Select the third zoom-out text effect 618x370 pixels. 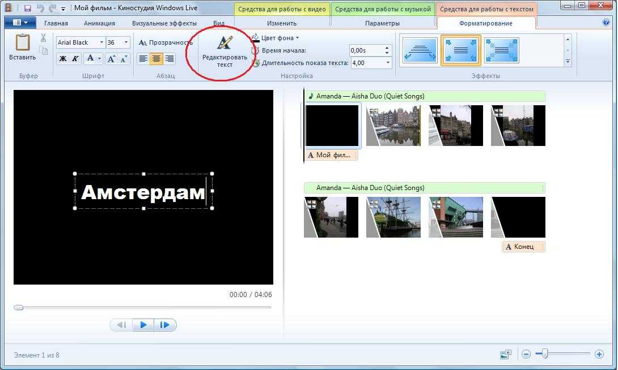point(501,50)
